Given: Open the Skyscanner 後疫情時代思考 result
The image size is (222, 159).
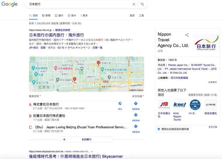Looking at the screenshot, I should tap(76, 156).
